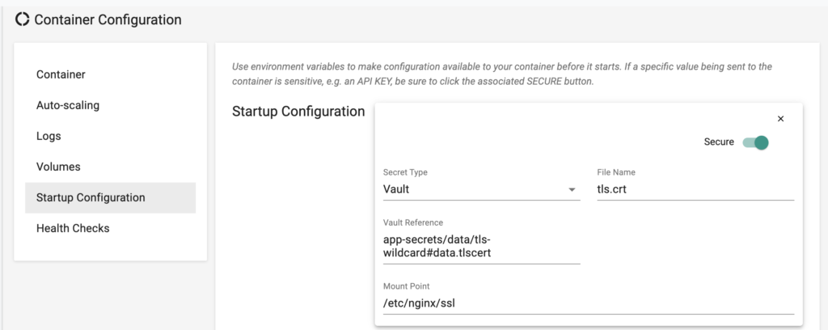
Task: Open the Logs section
Action: pos(49,136)
